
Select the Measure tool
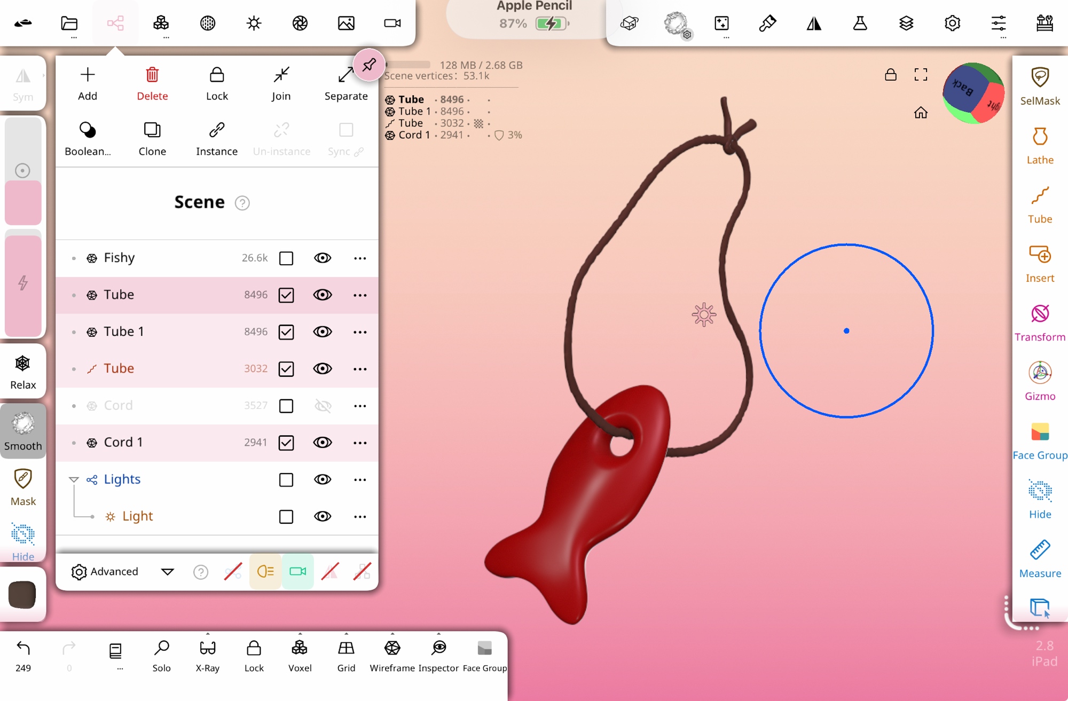[1039, 558]
